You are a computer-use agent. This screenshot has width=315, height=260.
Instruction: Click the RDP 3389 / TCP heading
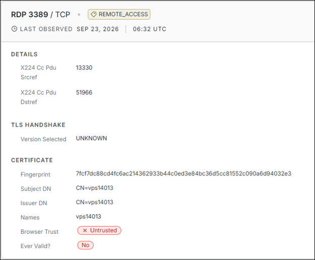click(x=41, y=15)
